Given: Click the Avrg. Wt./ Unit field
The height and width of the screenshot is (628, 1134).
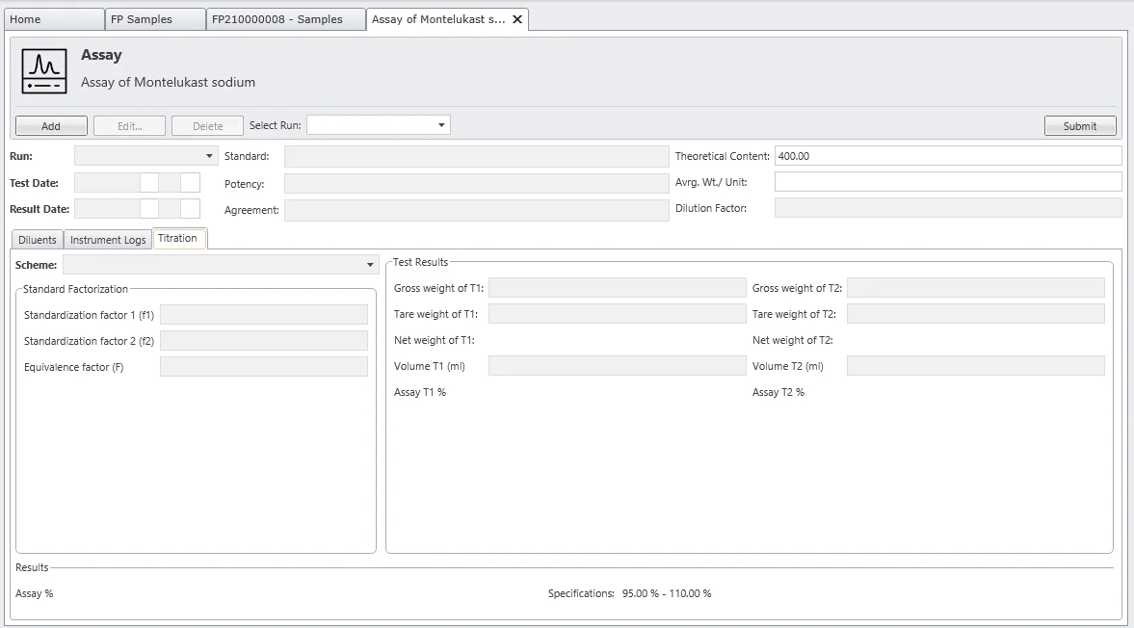Looking at the screenshot, I should 947,182.
